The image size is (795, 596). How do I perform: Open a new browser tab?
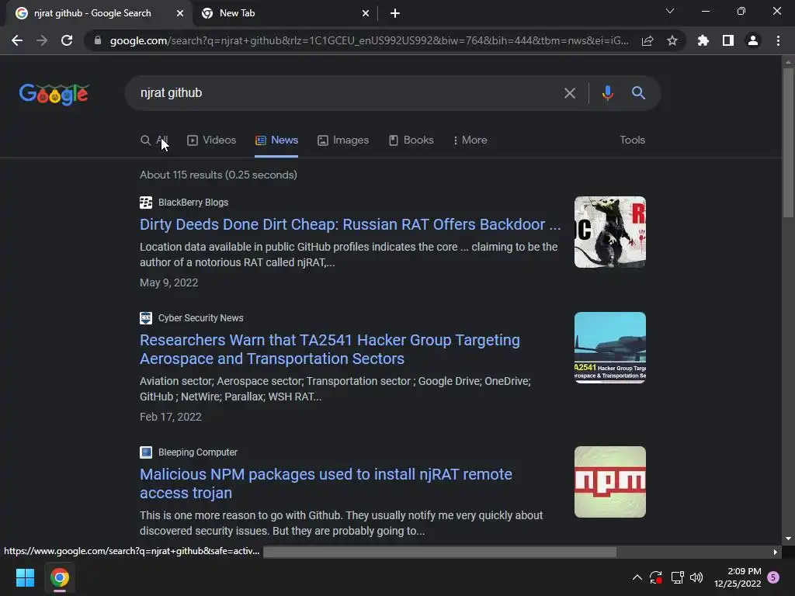(395, 14)
